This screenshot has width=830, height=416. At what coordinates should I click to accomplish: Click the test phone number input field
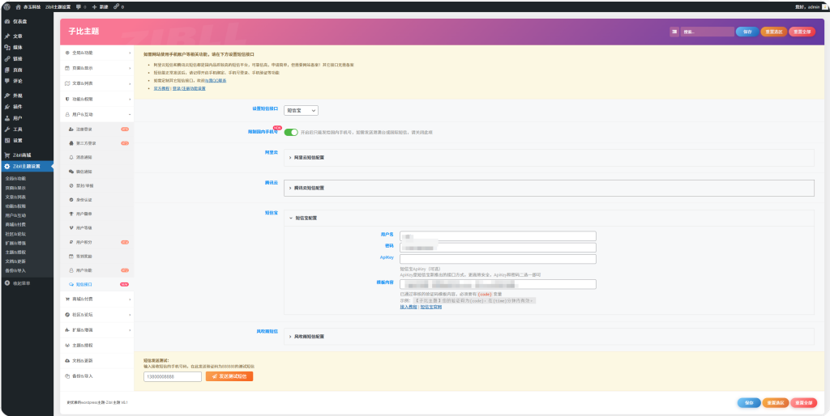(x=173, y=376)
